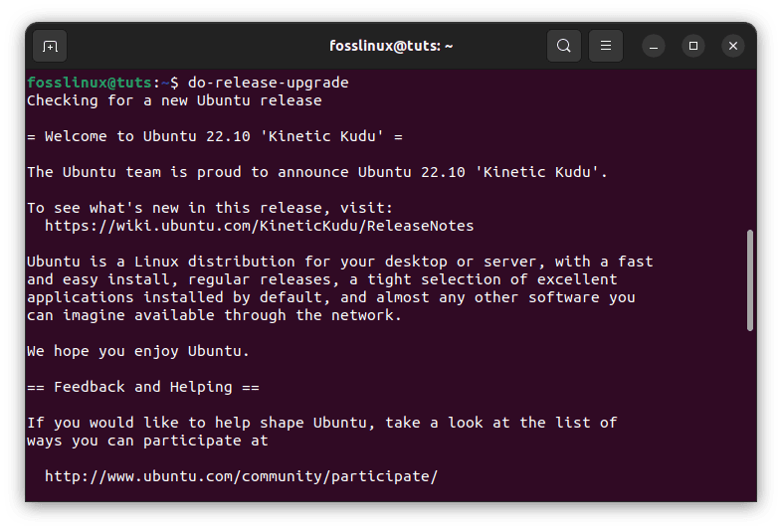The width and height of the screenshot is (782, 530).
Task: Click the window title fosslinux@tuts: ~
Action: click(391, 46)
